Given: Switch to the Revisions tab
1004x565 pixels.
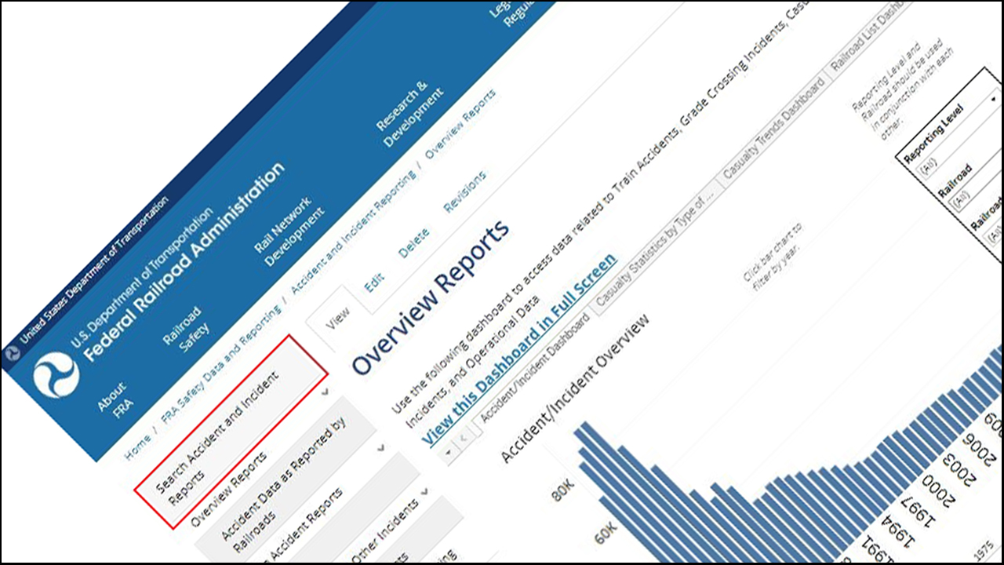Looking at the screenshot, I should tap(464, 191).
